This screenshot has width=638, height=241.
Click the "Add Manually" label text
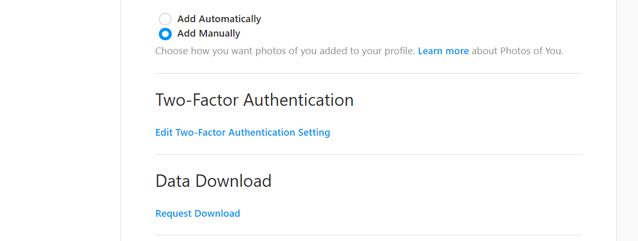(x=209, y=34)
